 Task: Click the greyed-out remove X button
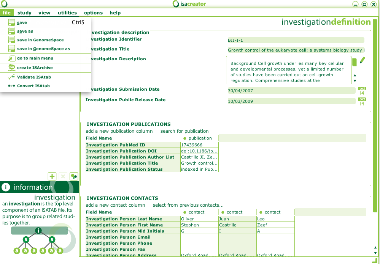63,176
